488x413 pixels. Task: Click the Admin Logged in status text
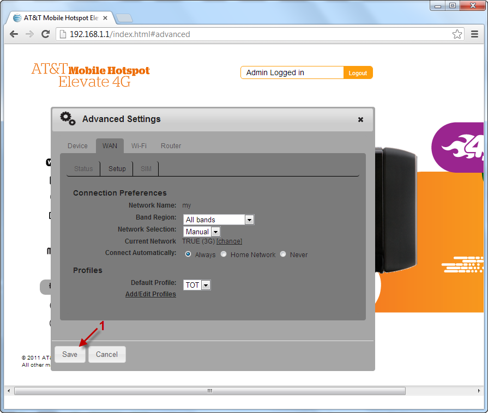(275, 73)
